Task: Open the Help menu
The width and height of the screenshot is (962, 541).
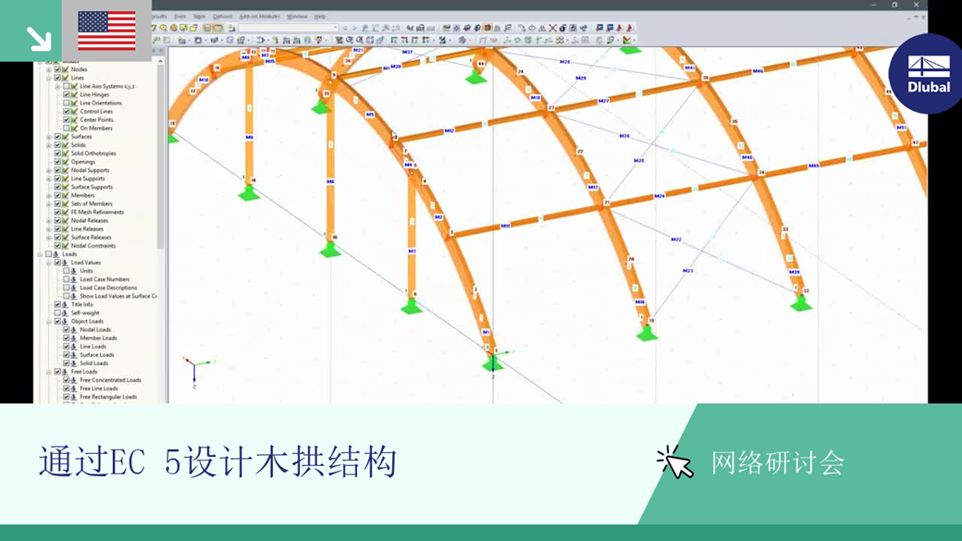Action: pos(320,17)
